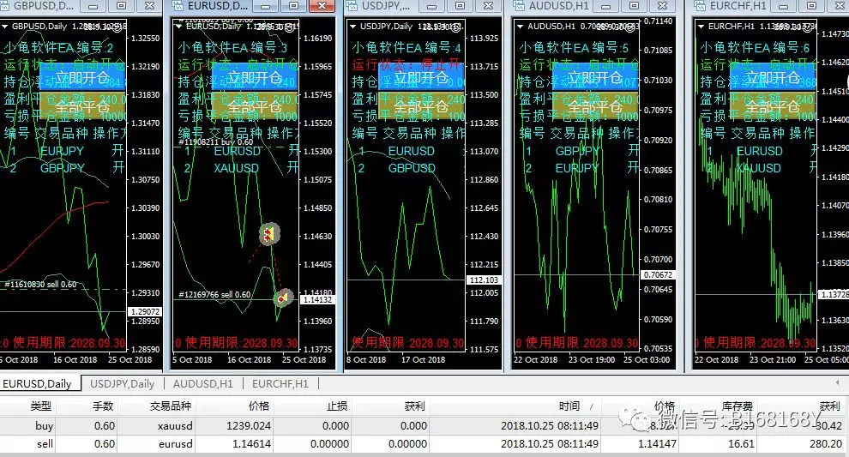Screen dimensions: 849x457
Task: Open the AUDUSD,H1 chart tab
Action: click(x=203, y=384)
